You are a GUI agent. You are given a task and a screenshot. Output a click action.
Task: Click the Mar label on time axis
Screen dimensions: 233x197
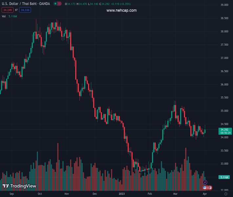tap(175, 194)
